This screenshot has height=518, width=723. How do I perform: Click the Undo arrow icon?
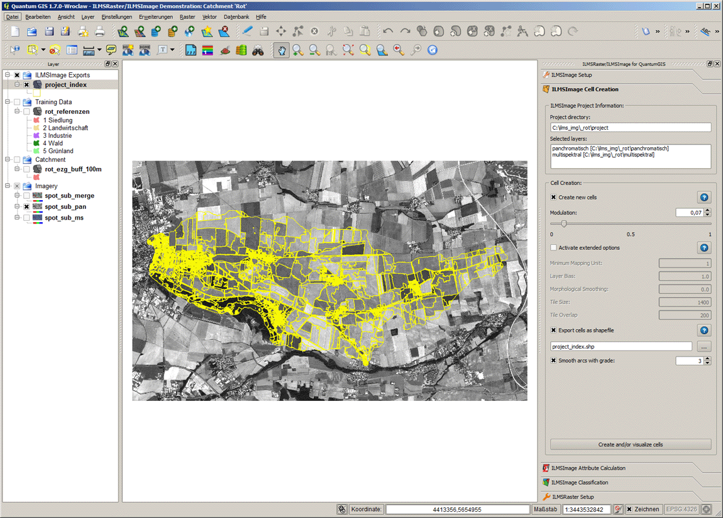click(388, 31)
